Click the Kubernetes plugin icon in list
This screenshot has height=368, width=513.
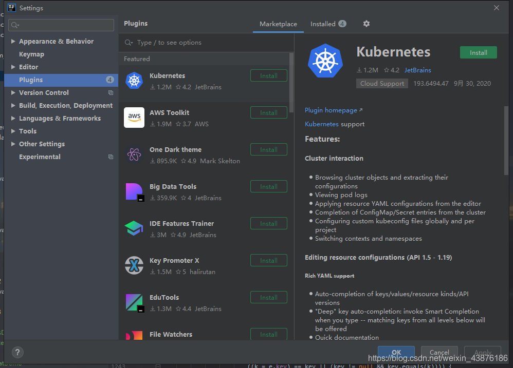pos(134,81)
